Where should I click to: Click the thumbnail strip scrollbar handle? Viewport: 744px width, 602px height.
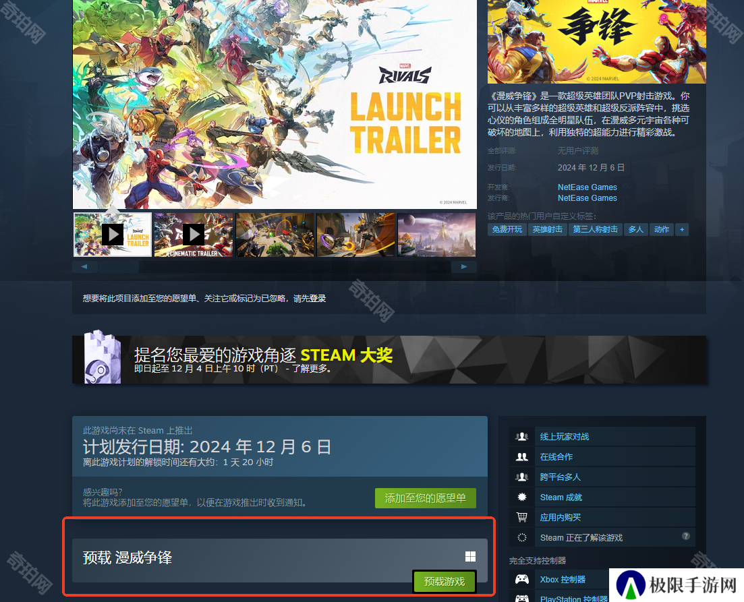(x=118, y=267)
